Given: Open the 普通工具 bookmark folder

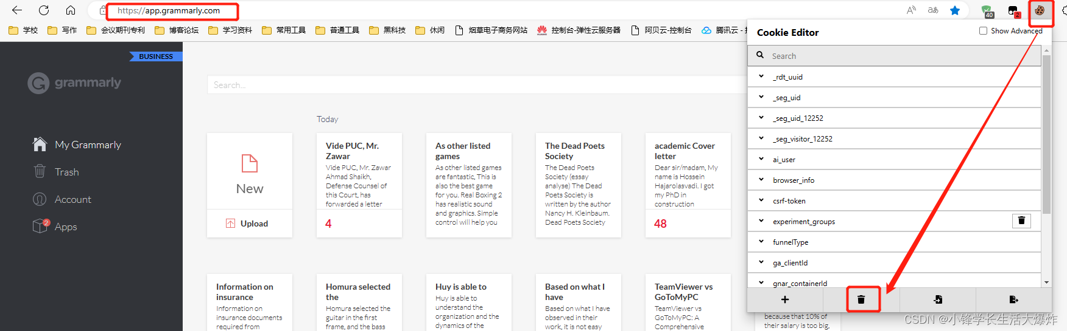Looking at the screenshot, I should 337,30.
